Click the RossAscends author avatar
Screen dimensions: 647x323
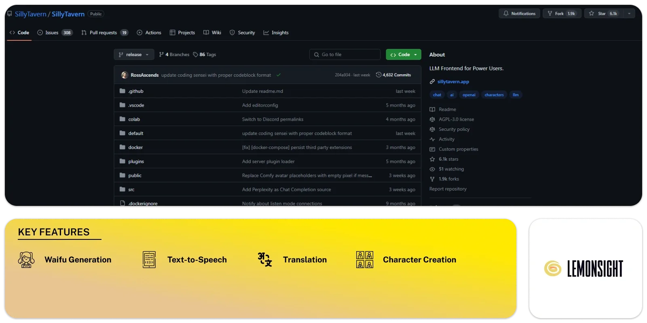coord(125,75)
